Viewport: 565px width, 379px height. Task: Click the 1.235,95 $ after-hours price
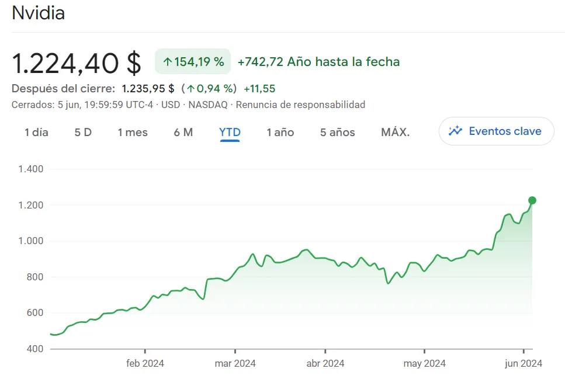[148, 89]
